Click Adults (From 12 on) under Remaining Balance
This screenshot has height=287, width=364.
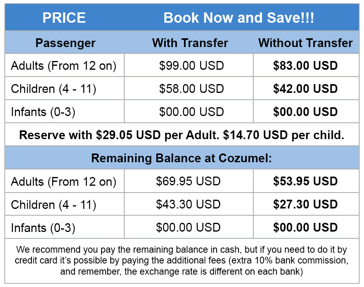(x=64, y=182)
